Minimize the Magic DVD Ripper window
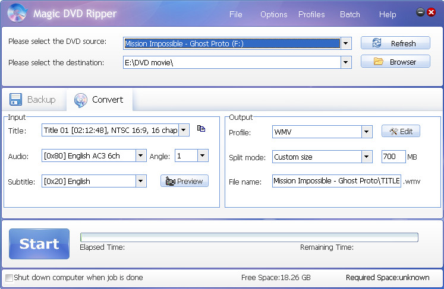Viewport: 444px width, 289px height. click(420, 12)
